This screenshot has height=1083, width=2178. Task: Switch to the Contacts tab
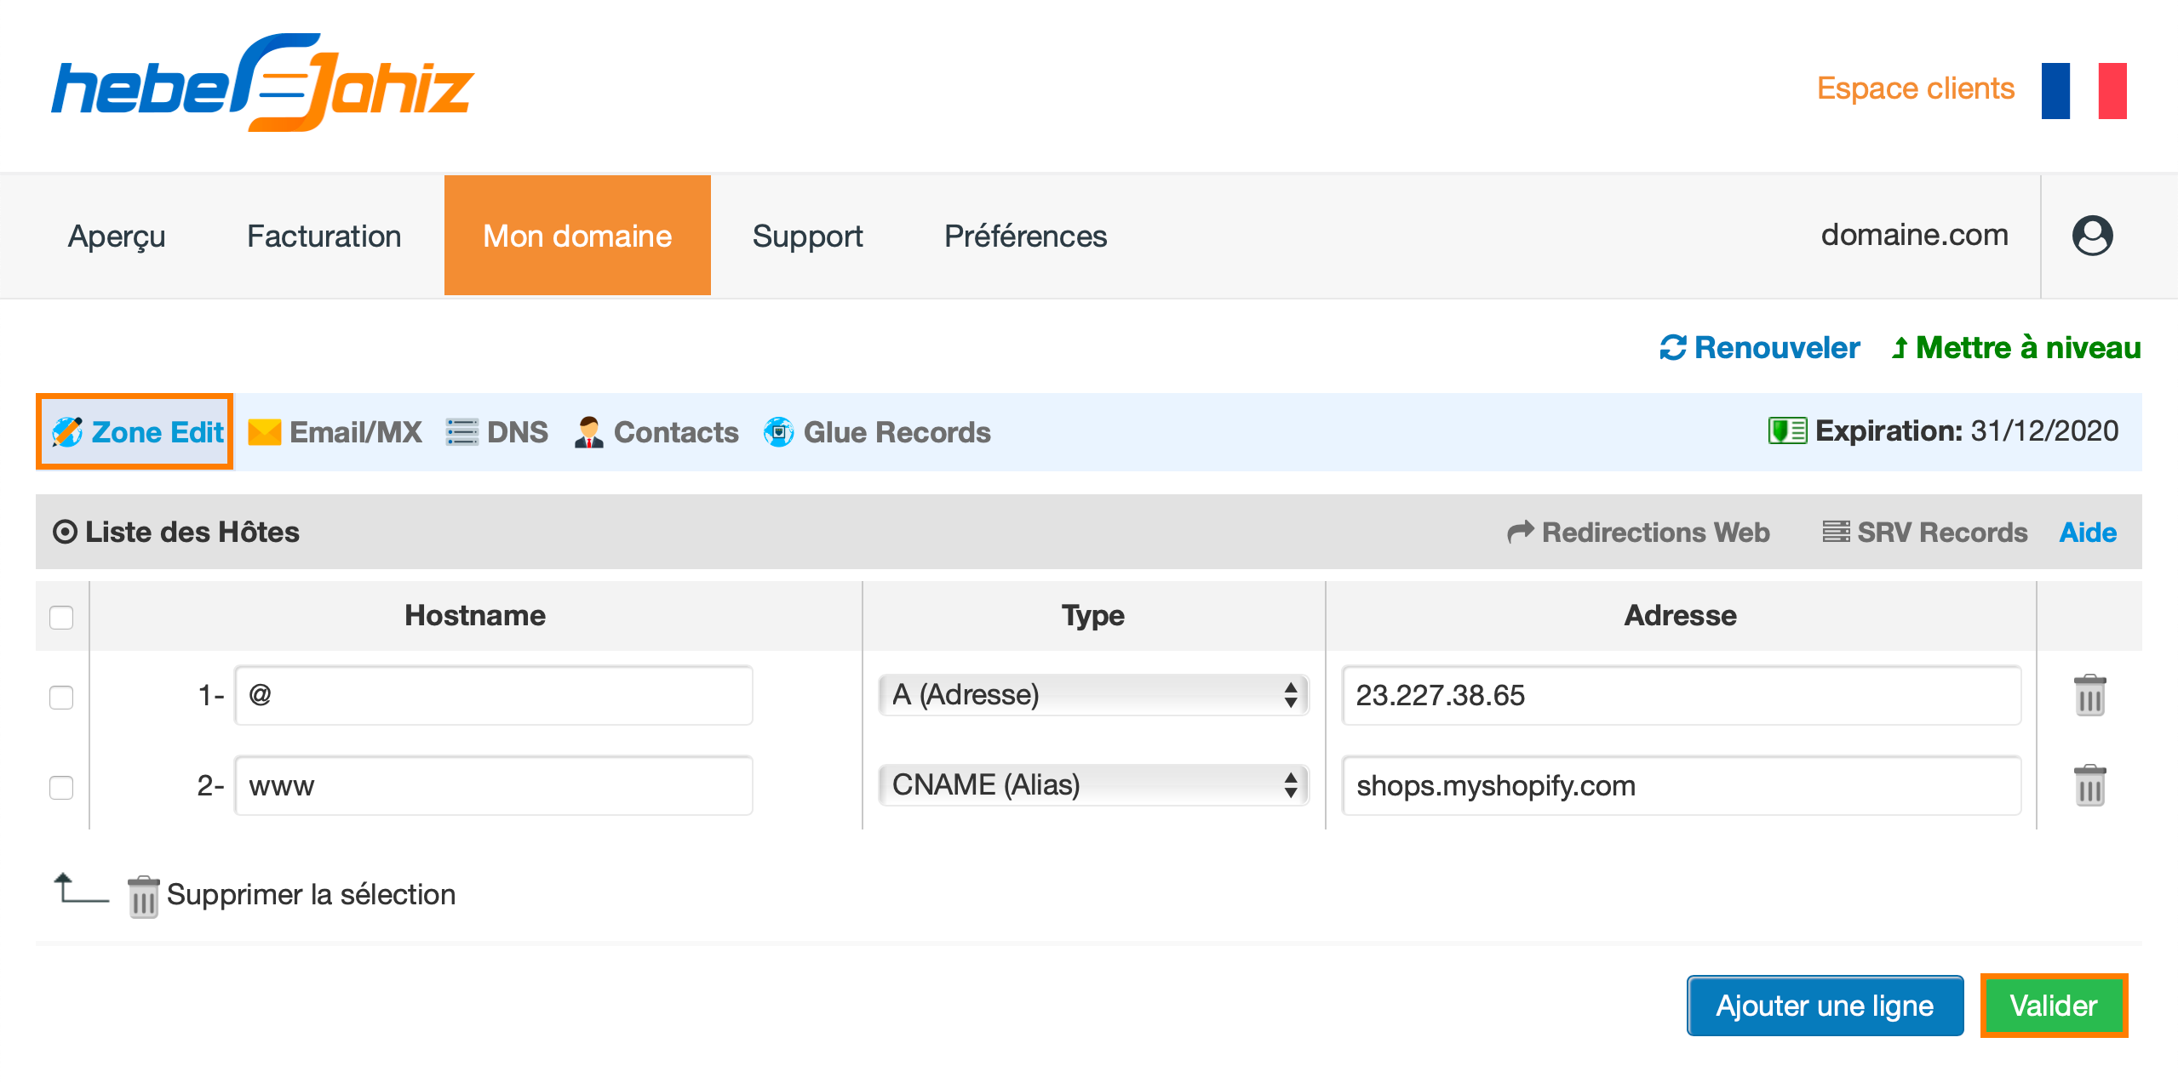coord(656,432)
